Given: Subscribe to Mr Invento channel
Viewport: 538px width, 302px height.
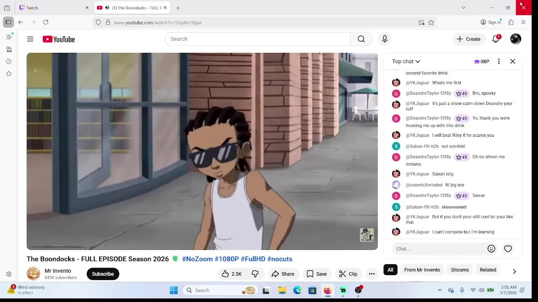Looking at the screenshot, I should coord(103,274).
